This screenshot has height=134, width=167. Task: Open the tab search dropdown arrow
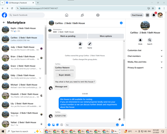pos(2,3)
